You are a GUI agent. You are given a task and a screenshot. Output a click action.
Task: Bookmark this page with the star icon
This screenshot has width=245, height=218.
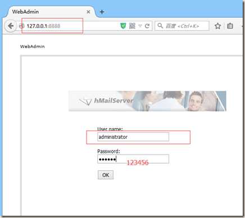pyautogui.click(x=217, y=26)
